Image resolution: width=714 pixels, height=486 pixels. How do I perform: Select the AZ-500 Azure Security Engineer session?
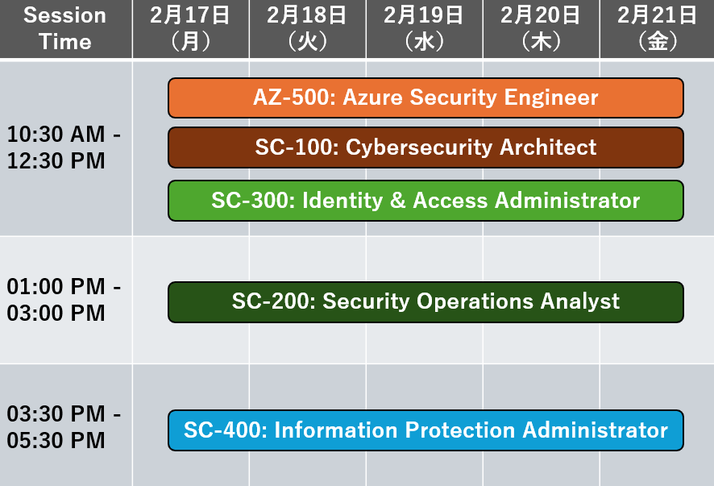425,98
